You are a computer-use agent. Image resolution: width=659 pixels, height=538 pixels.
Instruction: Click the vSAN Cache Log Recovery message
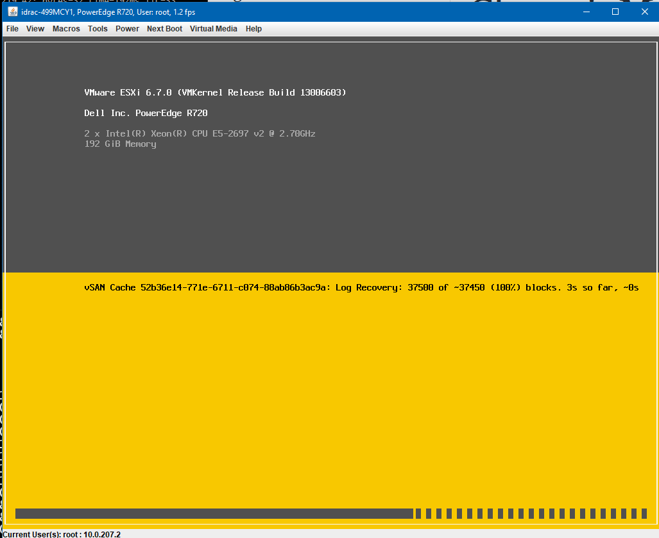click(359, 287)
